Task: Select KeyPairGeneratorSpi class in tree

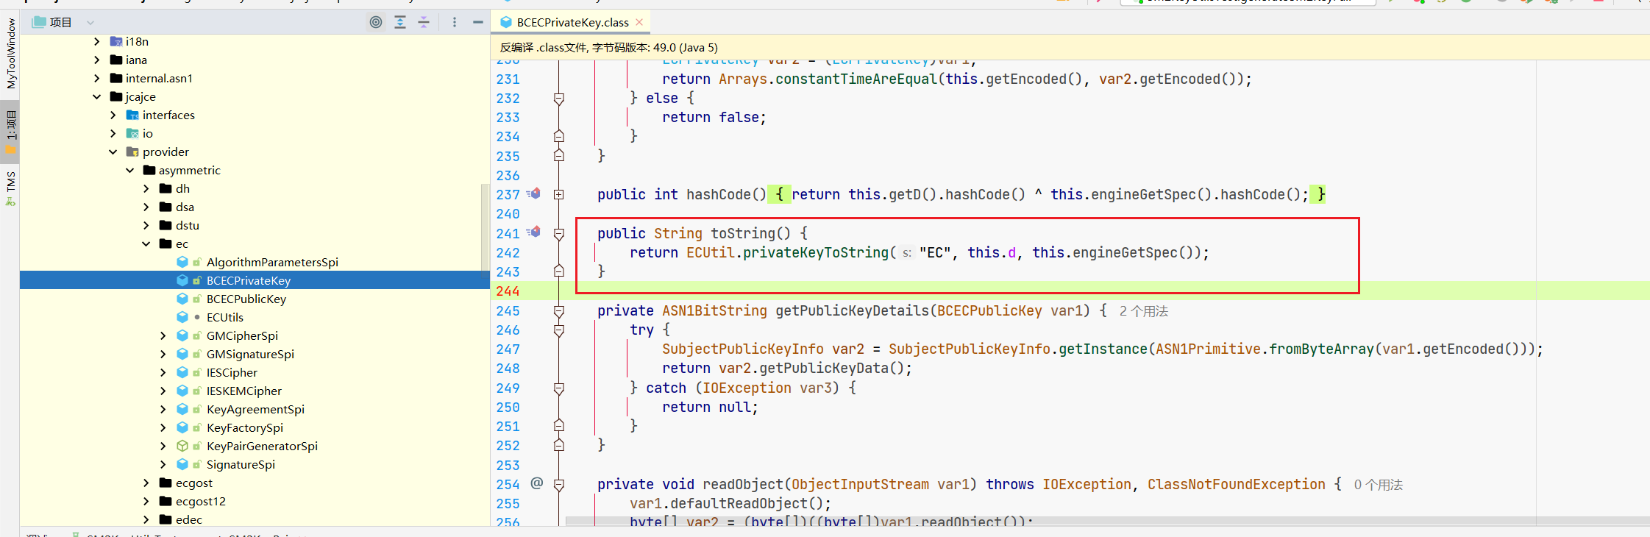Action: point(262,446)
